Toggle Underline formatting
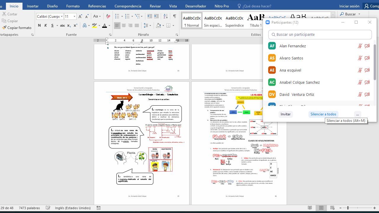Viewport: 379px width, 213px height. click(52, 25)
